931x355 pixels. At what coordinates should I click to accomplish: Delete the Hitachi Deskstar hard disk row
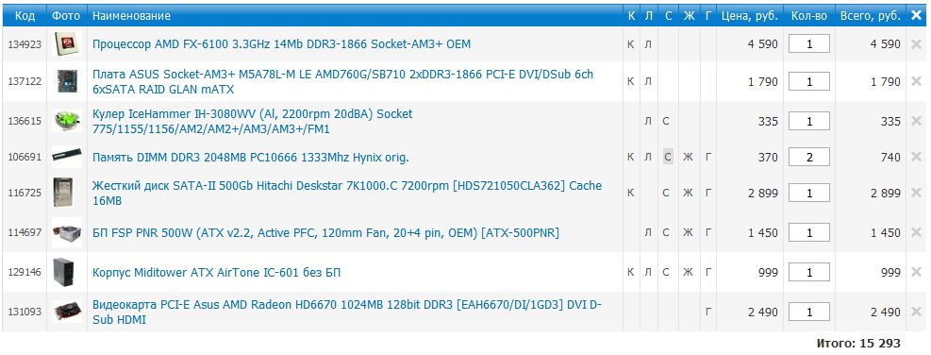916,193
